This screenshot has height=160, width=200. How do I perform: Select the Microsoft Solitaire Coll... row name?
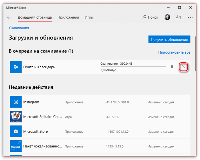tap(42, 117)
